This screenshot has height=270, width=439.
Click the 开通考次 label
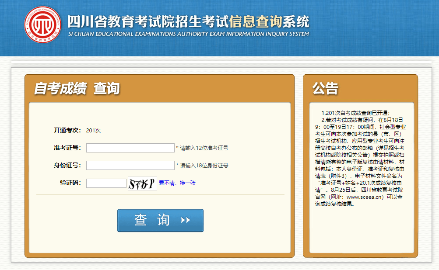tap(67, 130)
